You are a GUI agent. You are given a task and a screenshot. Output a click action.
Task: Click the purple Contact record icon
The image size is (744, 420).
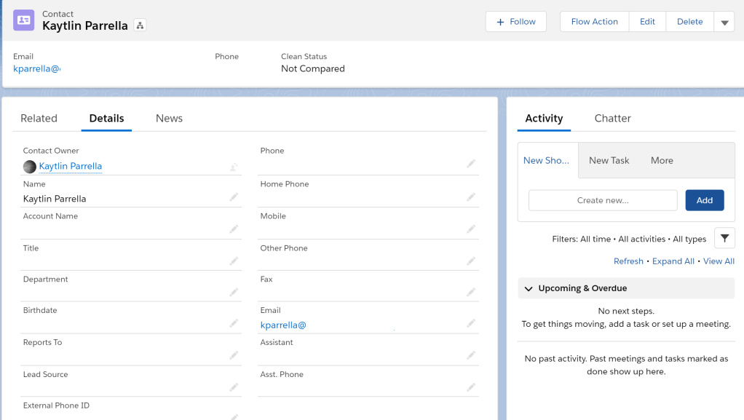pos(24,20)
